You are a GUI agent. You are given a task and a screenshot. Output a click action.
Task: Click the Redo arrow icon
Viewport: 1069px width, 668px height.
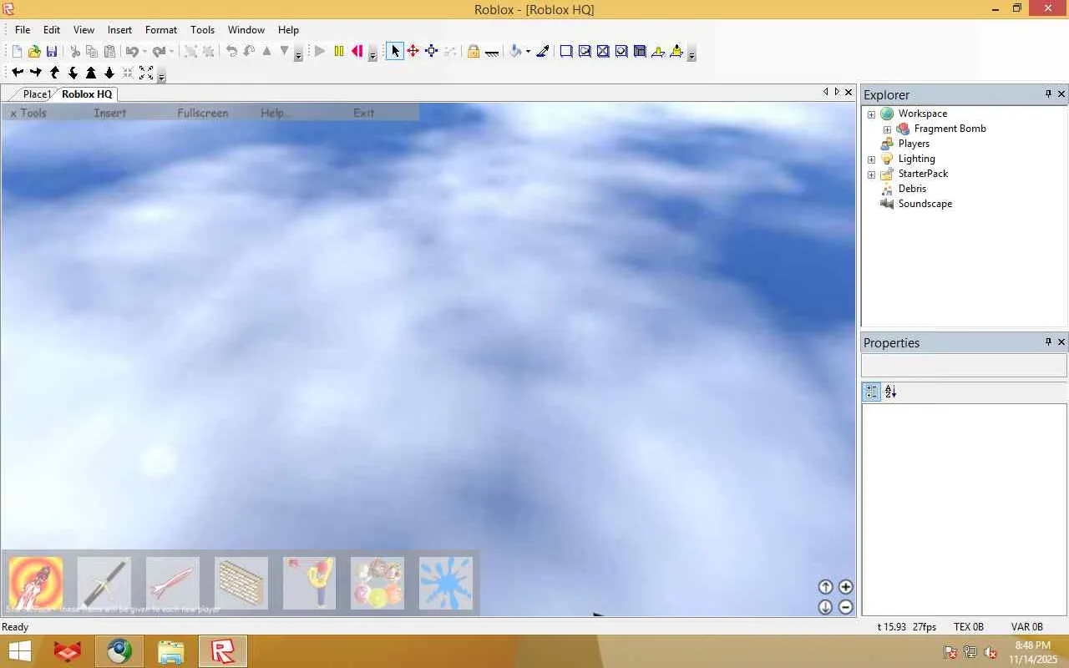(159, 52)
